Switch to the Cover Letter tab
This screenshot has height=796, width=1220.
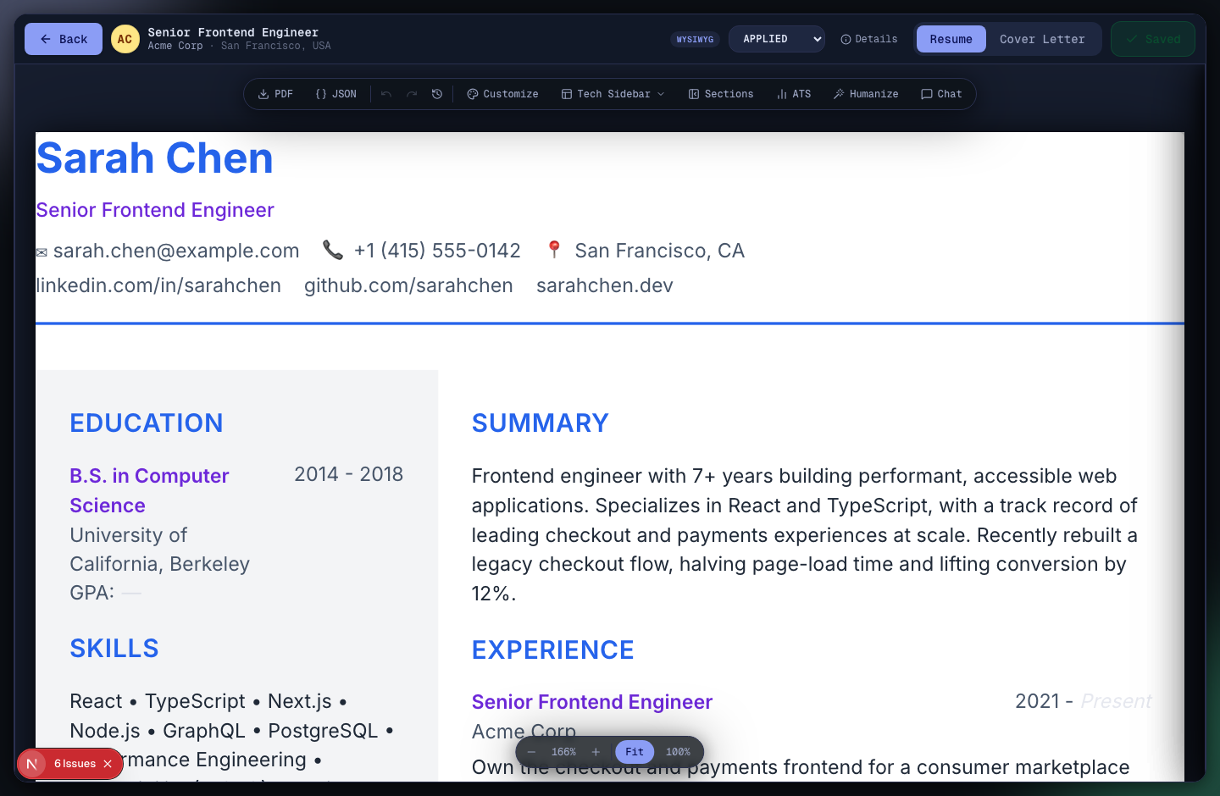pos(1042,39)
